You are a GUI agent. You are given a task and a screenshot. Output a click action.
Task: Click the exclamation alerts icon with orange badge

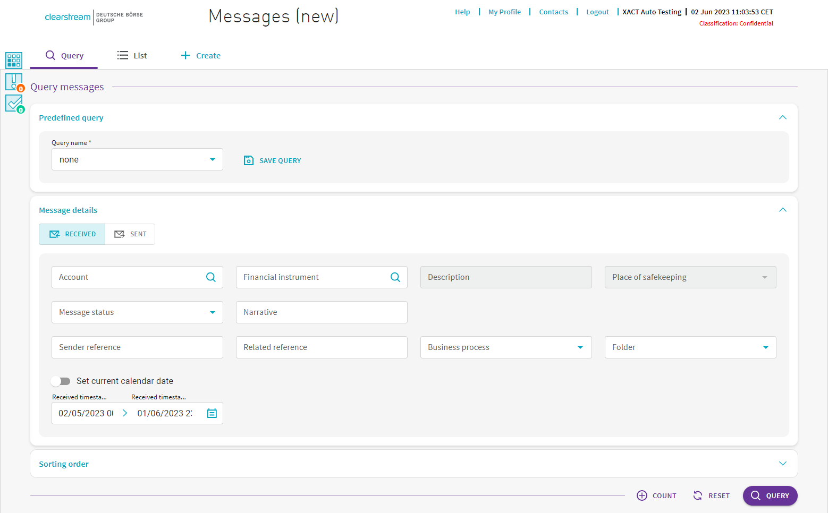tap(13, 82)
